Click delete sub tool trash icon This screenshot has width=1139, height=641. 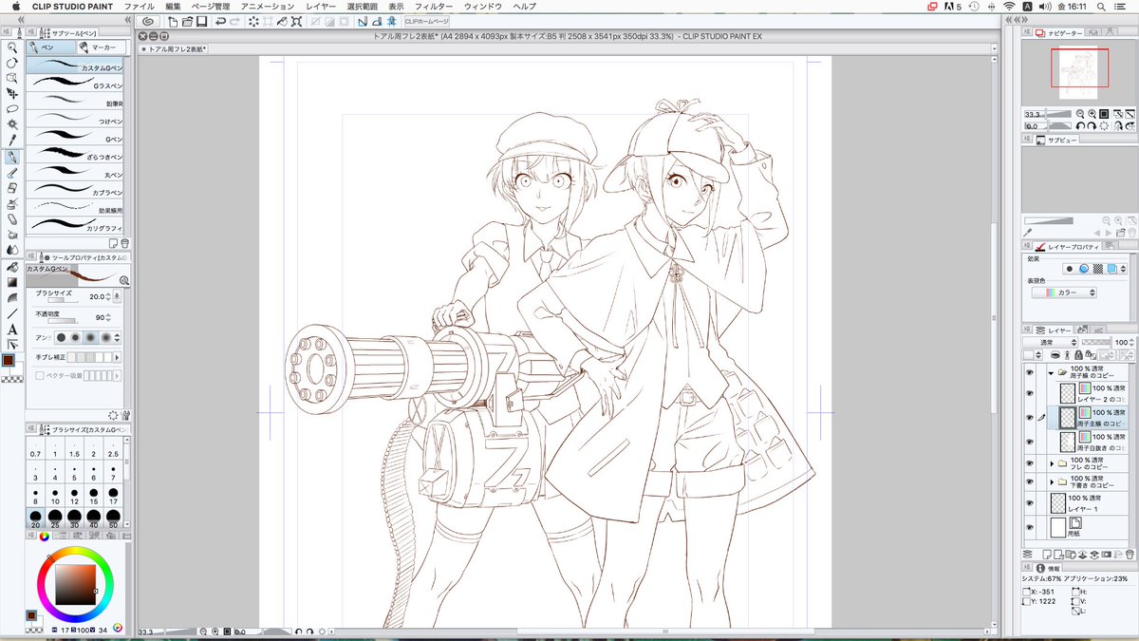(x=124, y=243)
